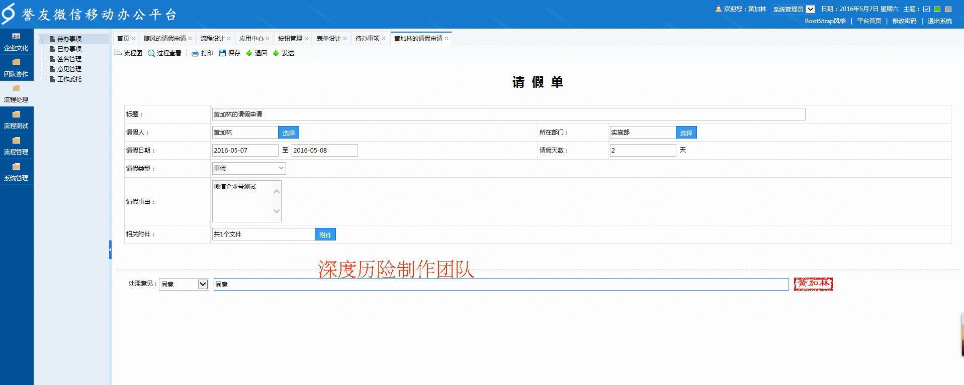Open the BootStrap风格 link
Viewport: 964px width, 385px height.
tap(825, 21)
